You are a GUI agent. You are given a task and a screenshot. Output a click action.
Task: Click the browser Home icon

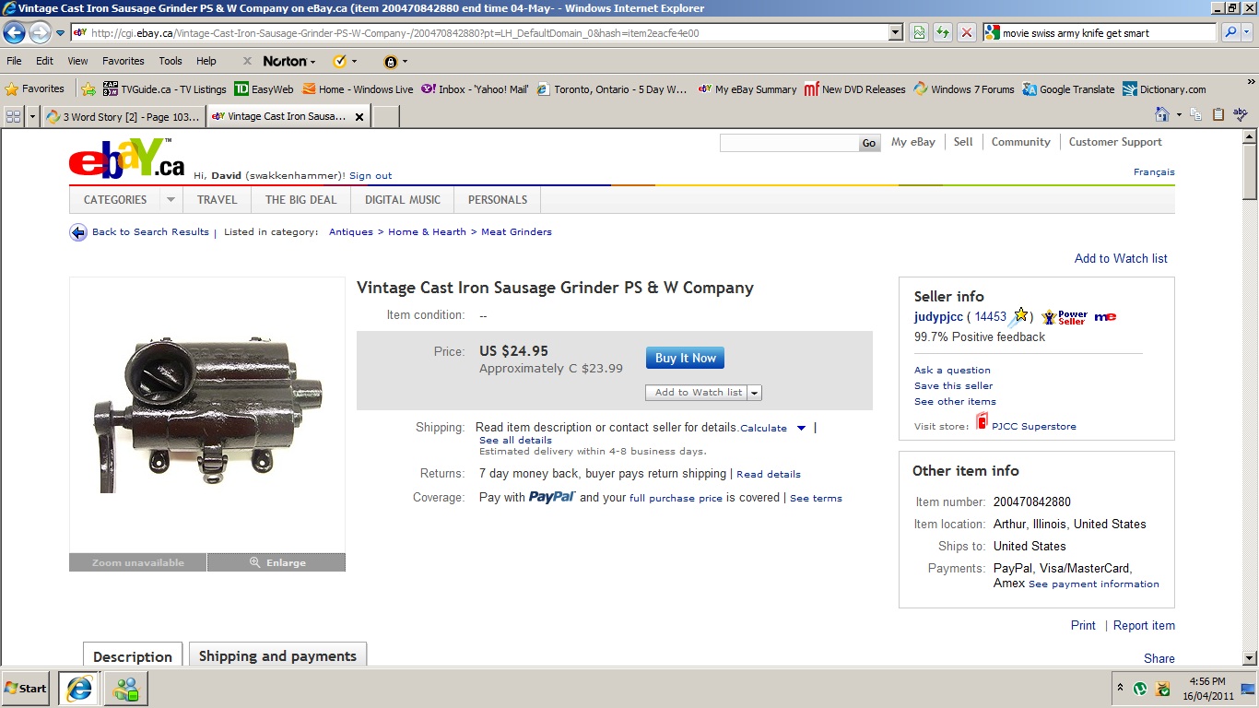click(x=1162, y=114)
